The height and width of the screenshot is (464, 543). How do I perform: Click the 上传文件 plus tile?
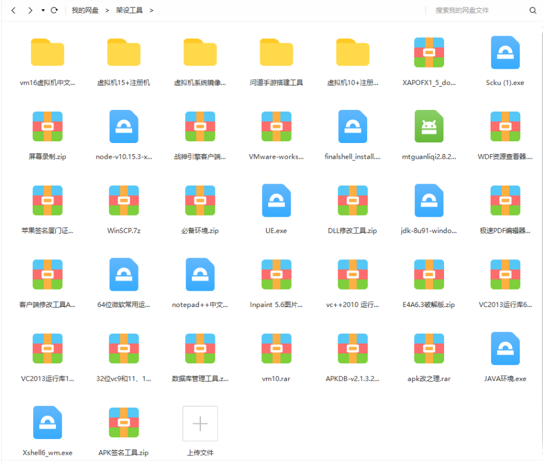[x=200, y=423]
